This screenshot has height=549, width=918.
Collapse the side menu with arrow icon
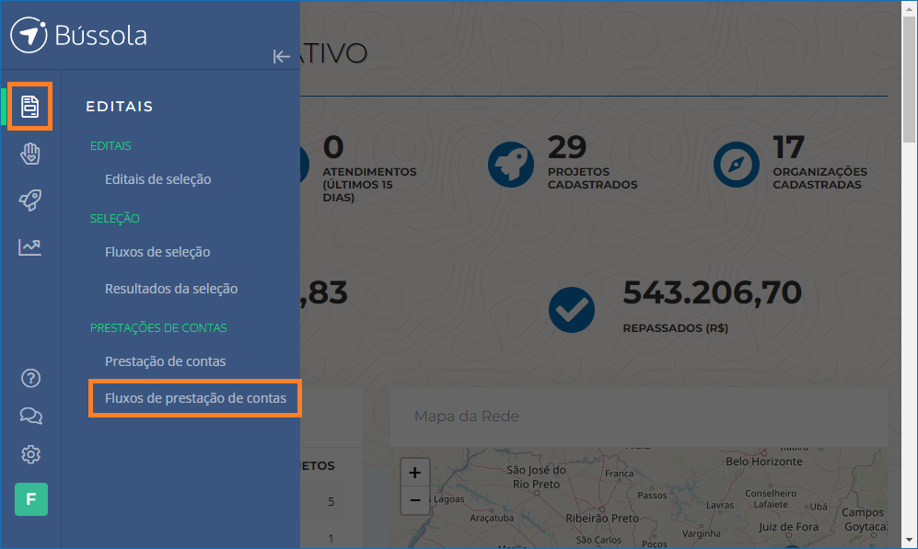click(x=282, y=56)
